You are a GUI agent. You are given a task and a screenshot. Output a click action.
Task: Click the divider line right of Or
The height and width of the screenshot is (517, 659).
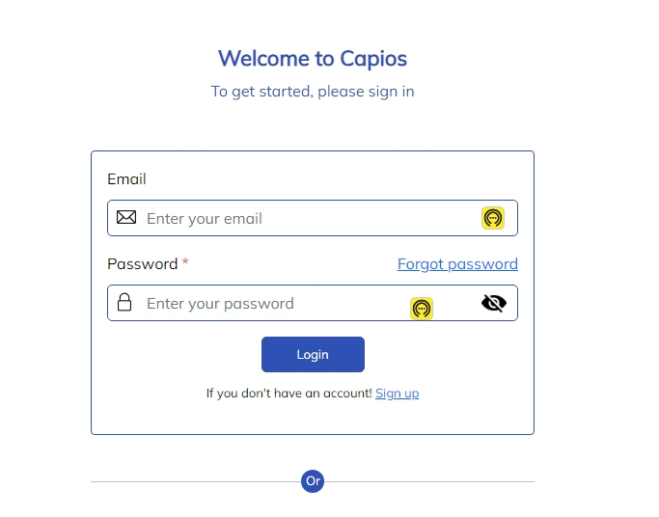pos(429,481)
